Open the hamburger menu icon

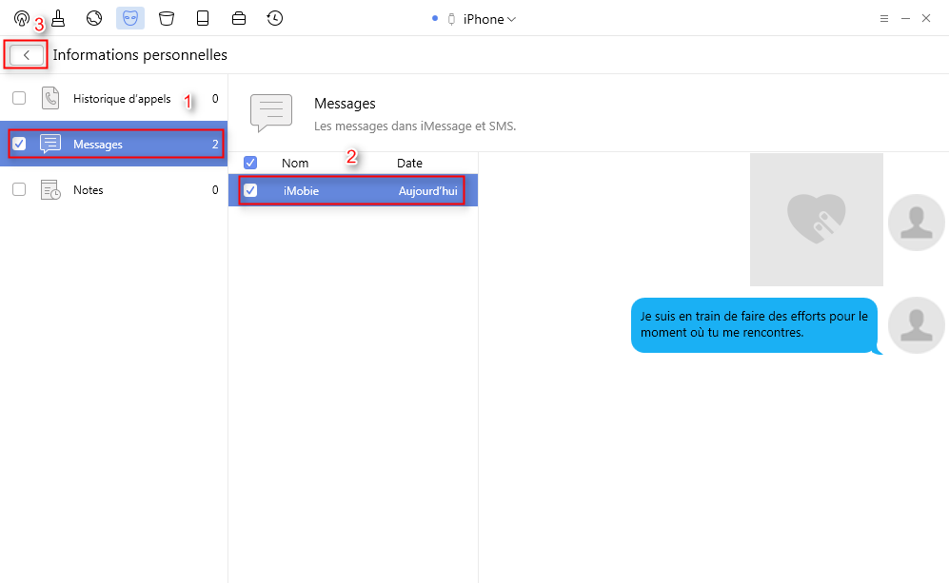point(884,19)
